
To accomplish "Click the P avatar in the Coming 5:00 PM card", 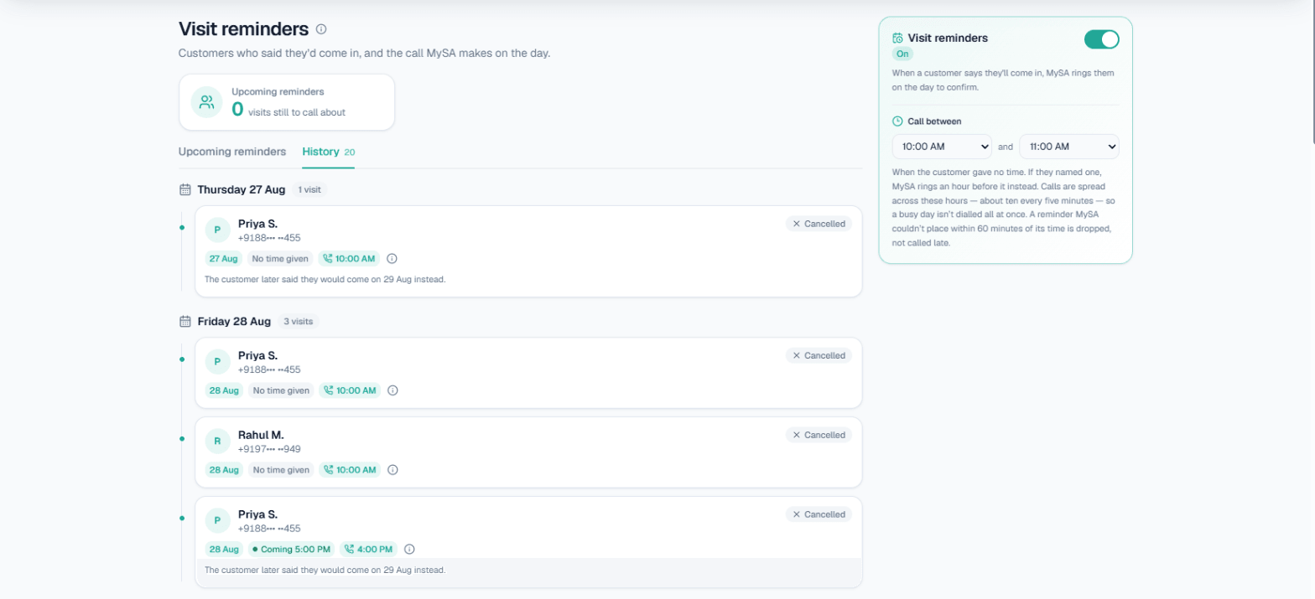I will point(217,520).
